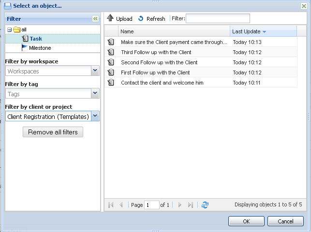Click 'Today 10:11' cell
Image resolution: width=311 pixels, height=232 pixels.
click(247, 83)
